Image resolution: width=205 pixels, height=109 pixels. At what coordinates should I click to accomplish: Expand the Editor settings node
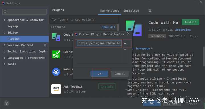(x=5, y=32)
